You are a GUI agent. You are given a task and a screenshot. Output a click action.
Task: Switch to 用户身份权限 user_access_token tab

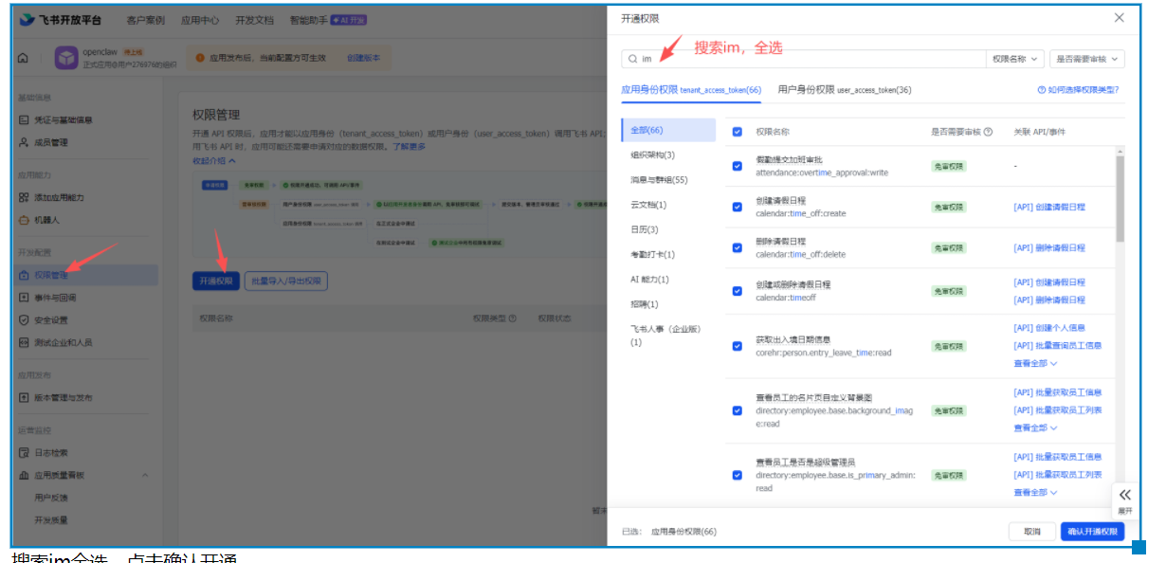[x=845, y=90]
